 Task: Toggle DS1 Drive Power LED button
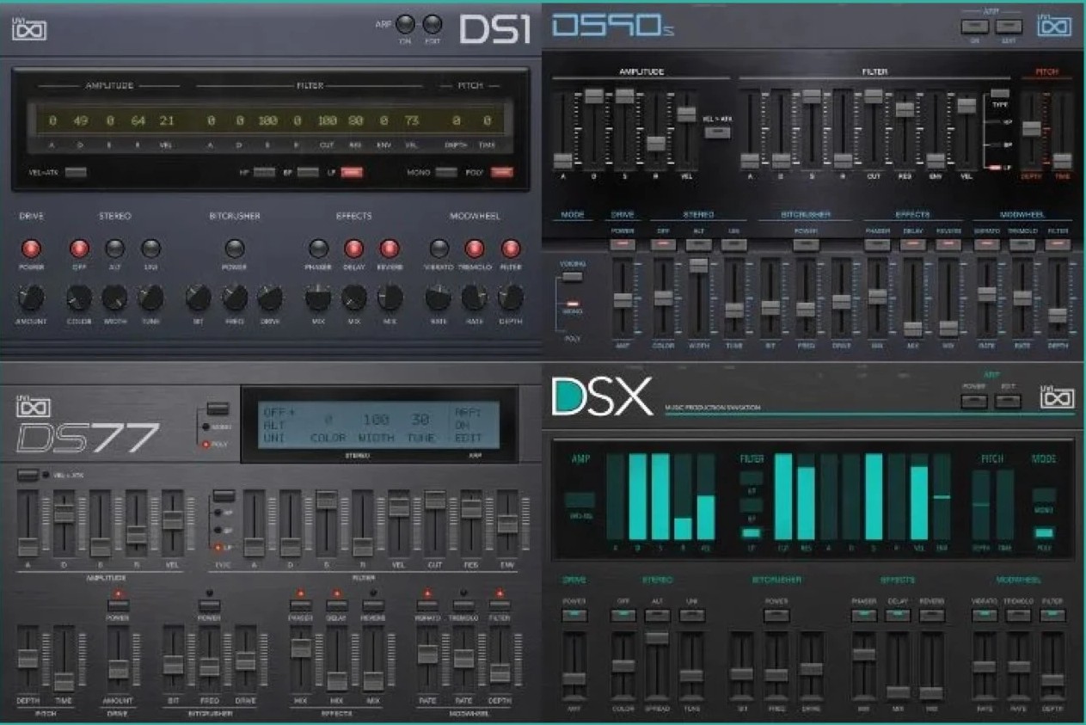point(31,249)
